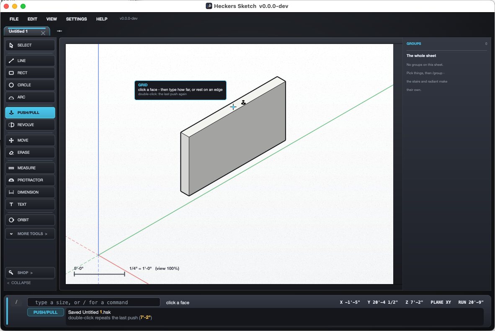Click the Shop wrench icon
This screenshot has height=331, width=495.
coord(11,272)
